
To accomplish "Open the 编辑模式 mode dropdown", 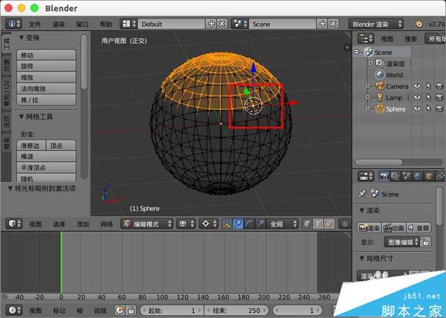I will click(x=146, y=224).
